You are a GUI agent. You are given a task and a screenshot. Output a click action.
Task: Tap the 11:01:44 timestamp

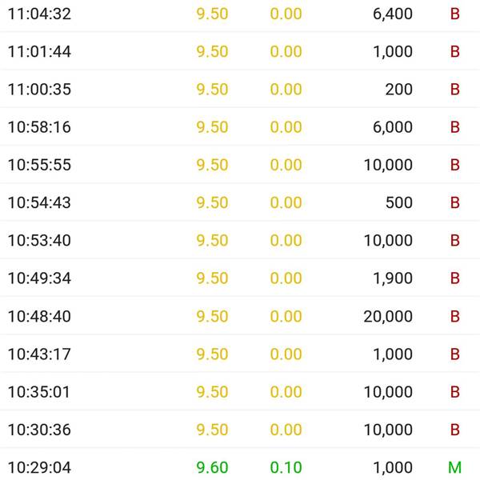tap(39, 51)
